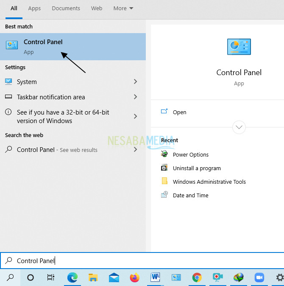Image resolution: width=284 pixels, height=286 pixels.
Task: Open Task View in the taskbar
Action: tap(51, 278)
